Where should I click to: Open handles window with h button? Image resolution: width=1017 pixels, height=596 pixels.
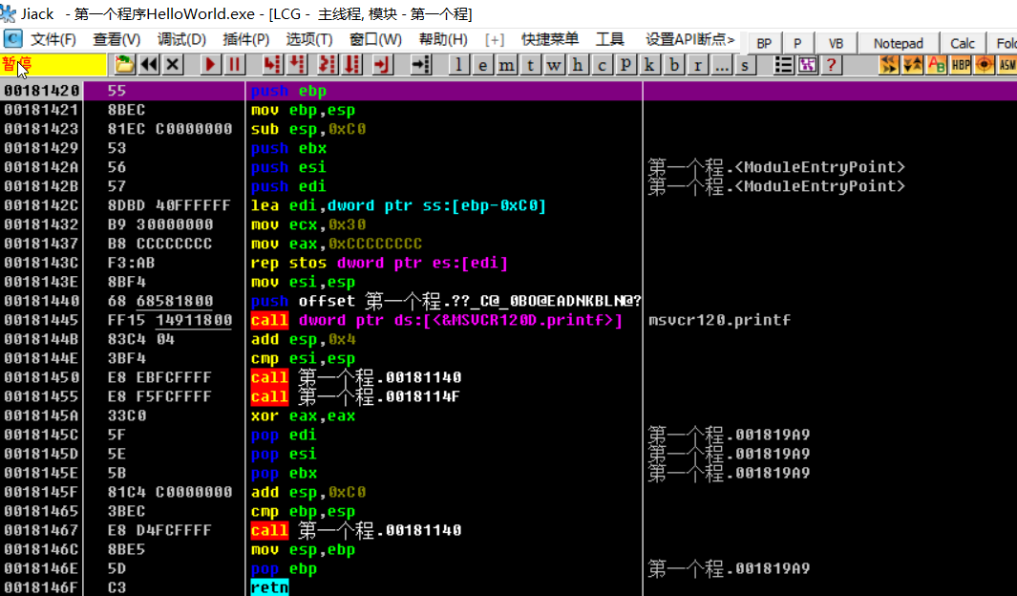577,65
